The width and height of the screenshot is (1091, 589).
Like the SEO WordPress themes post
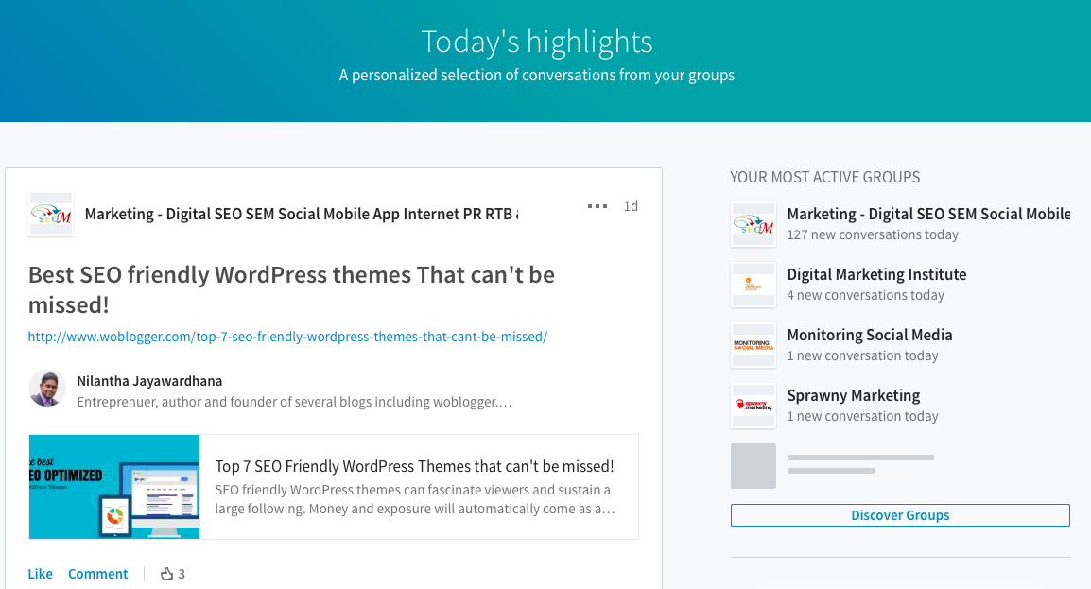(x=41, y=574)
